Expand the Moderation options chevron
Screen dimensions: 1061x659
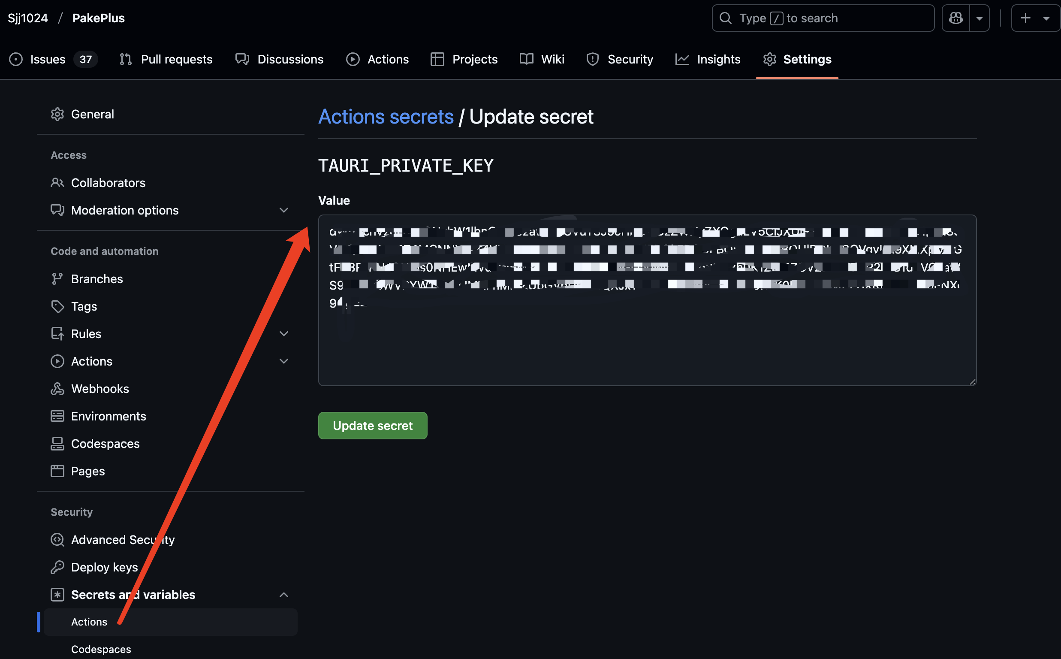tap(284, 211)
